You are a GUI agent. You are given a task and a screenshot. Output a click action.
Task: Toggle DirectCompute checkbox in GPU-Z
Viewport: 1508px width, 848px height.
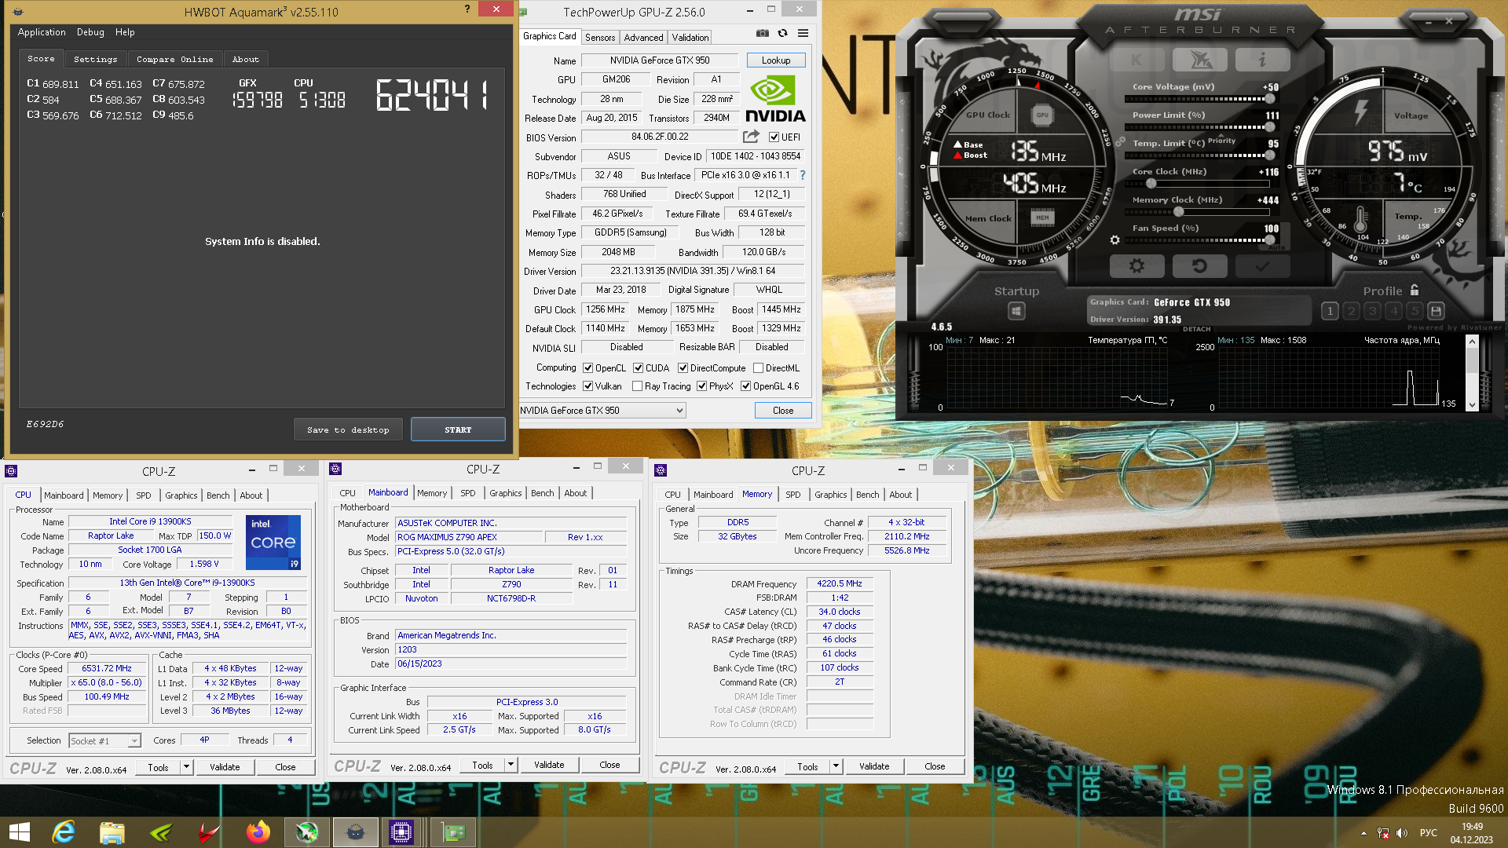pyautogui.click(x=683, y=368)
